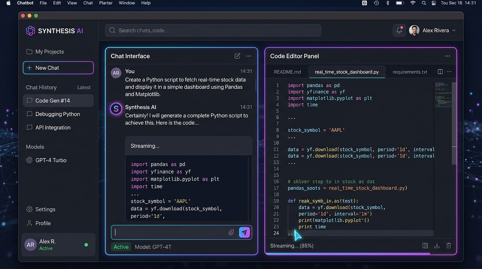482x269 pixels.
Task: Open the View menu
Action: (72, 3)
